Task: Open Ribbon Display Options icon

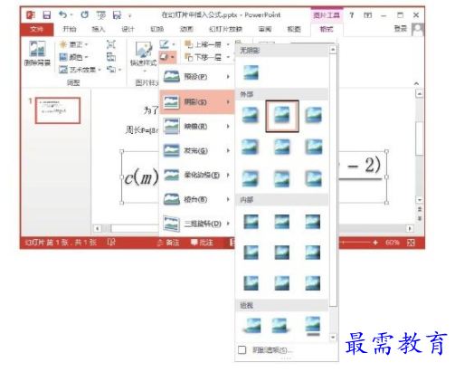Action: (367, 14)
